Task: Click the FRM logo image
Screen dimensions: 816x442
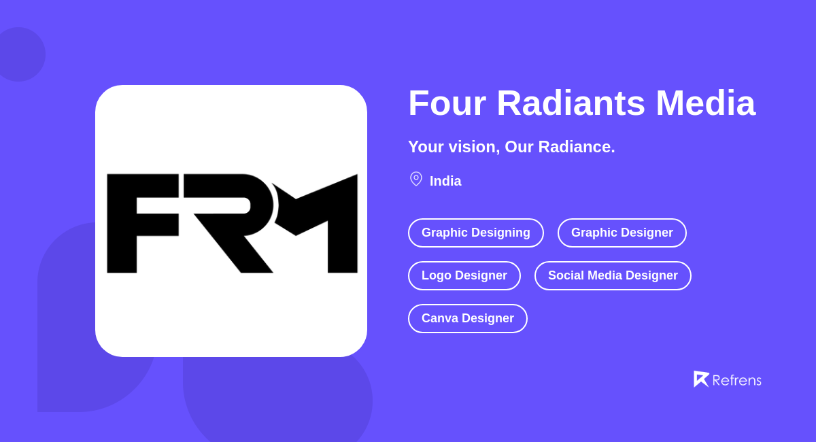Action: 231,220
